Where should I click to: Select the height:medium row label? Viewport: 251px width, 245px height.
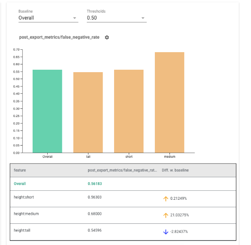click(26, 214)
